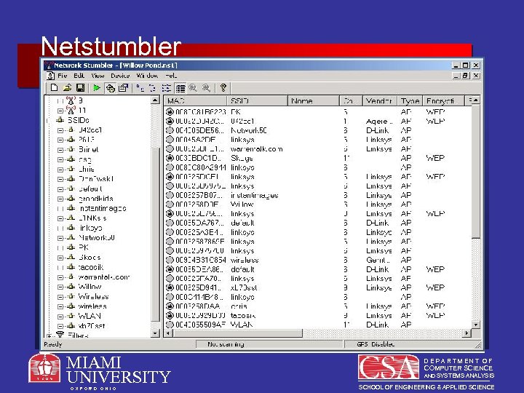Select the Filters funnel icon in tree
The height and width of the screenshot is (393, 524).
(60, 334)
